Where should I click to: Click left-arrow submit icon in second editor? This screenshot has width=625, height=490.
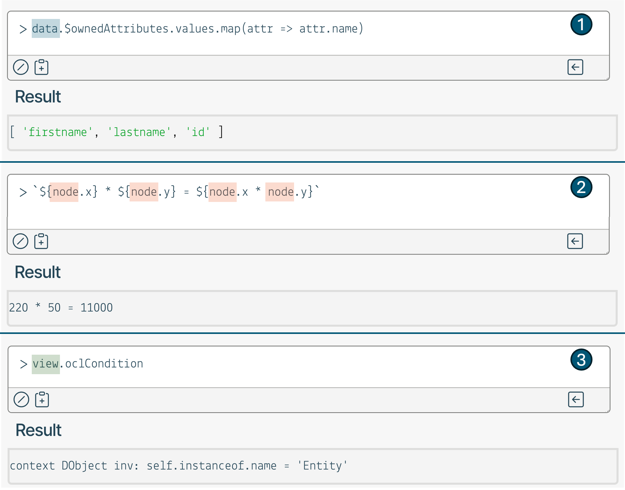point(575,241)
